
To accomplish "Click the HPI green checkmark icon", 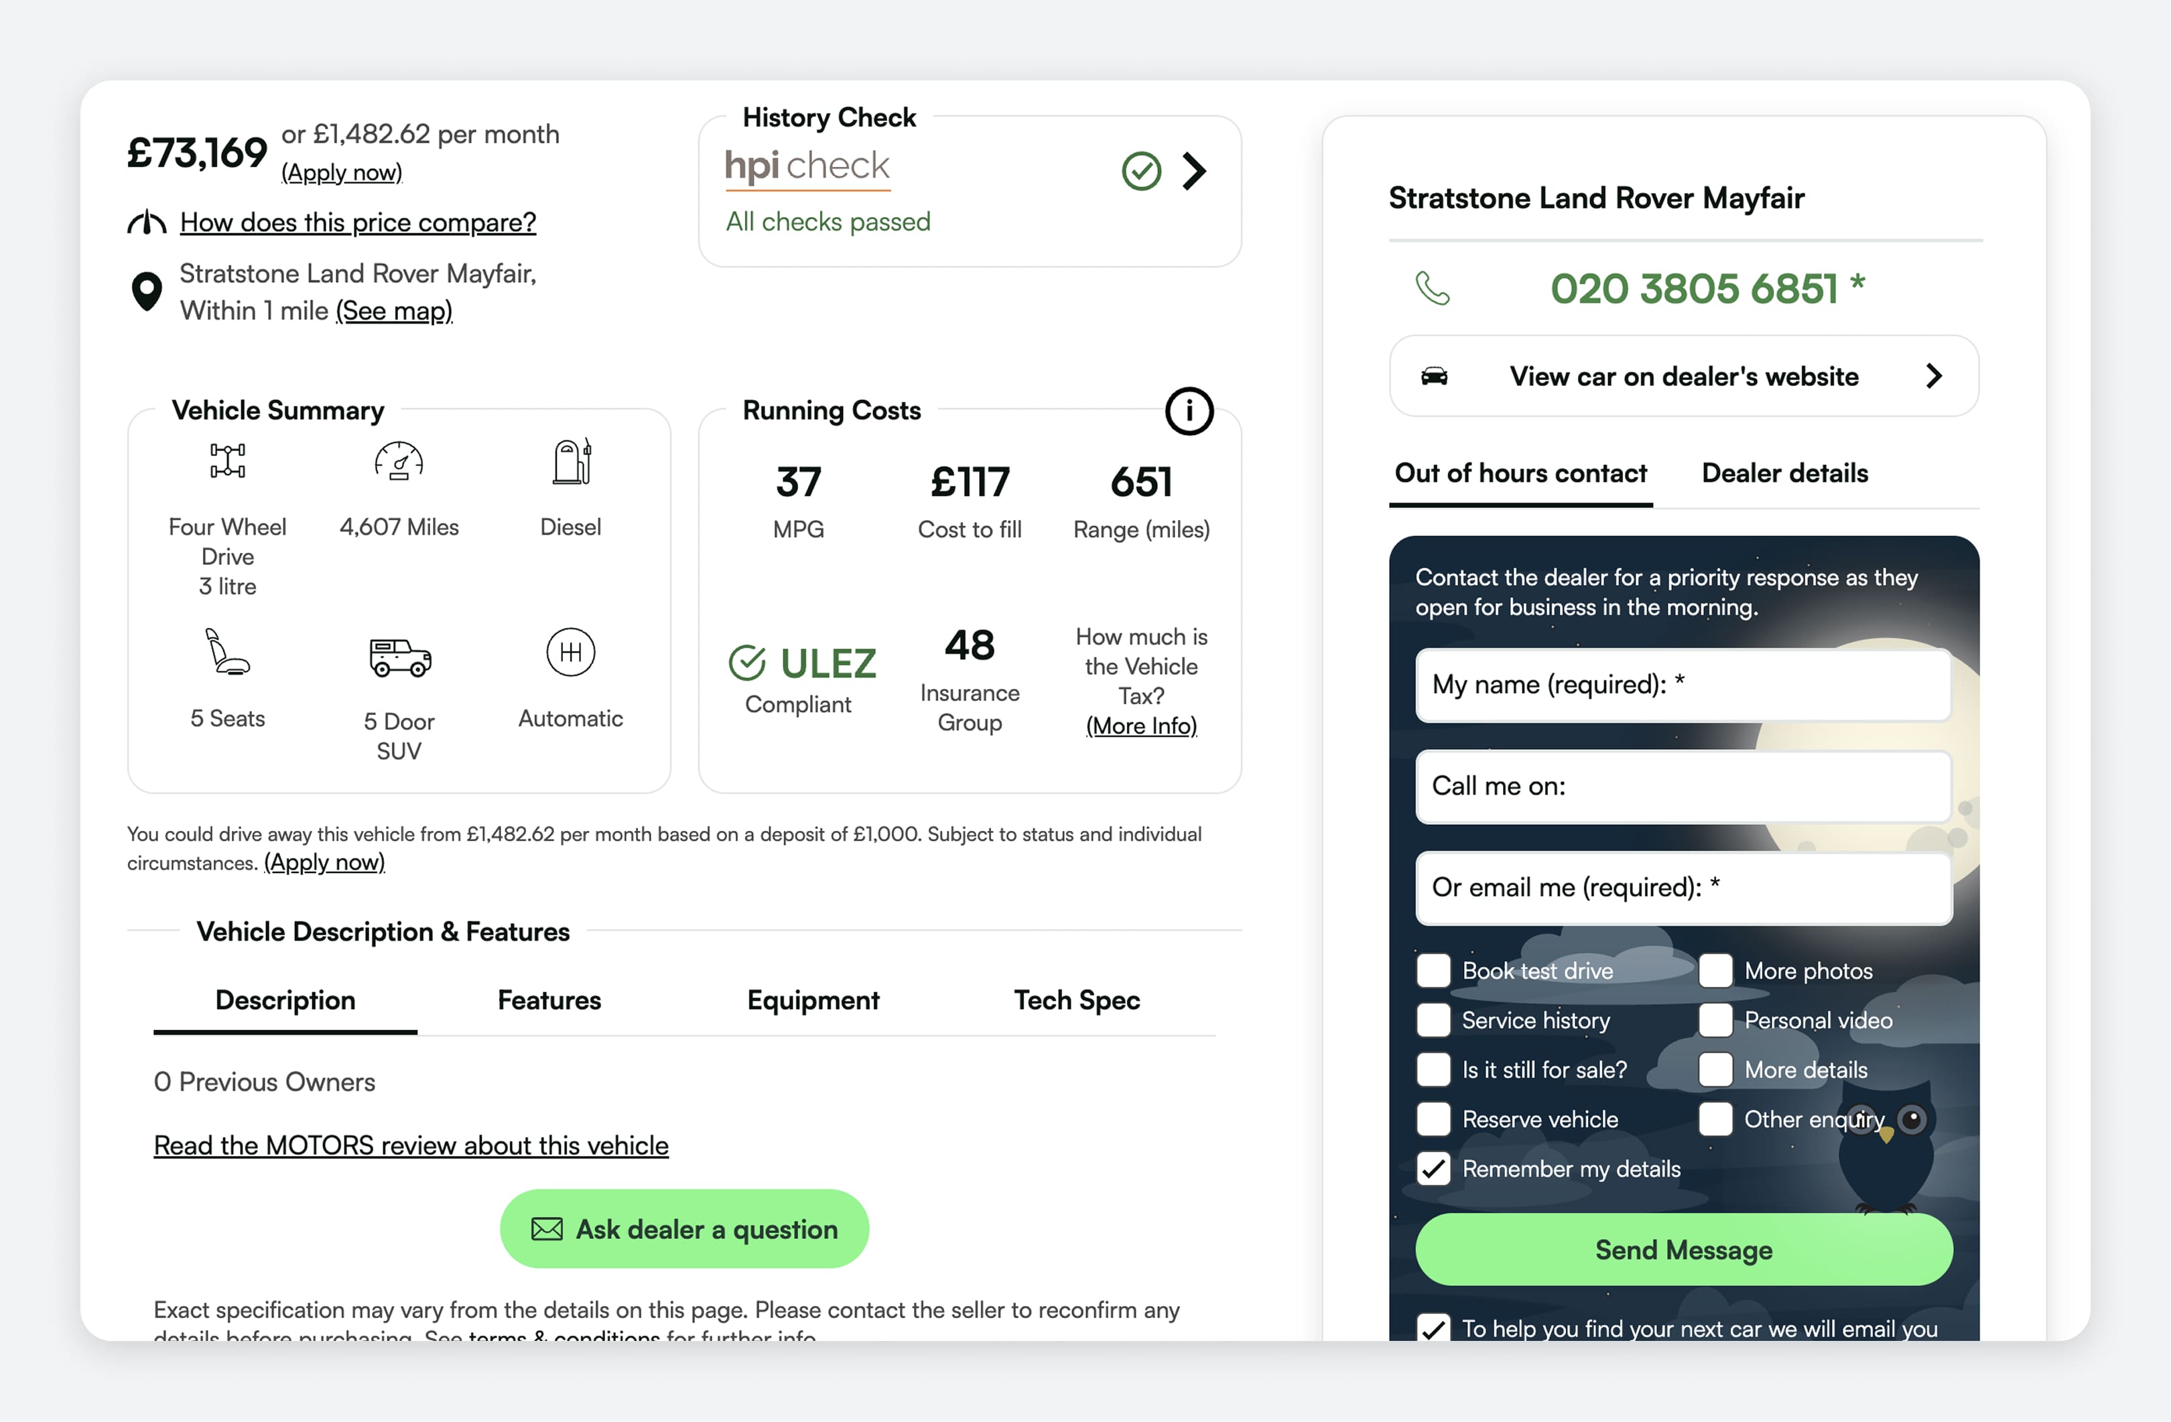I will point(1140,172).
